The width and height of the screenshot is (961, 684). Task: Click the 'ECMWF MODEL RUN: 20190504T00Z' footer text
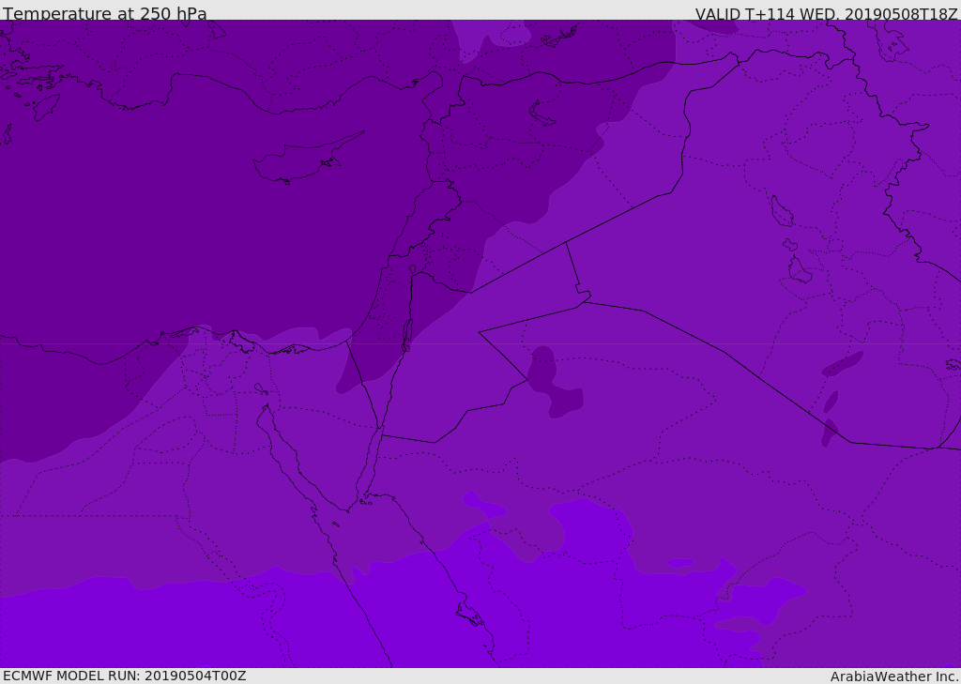(x=125, y=676)
